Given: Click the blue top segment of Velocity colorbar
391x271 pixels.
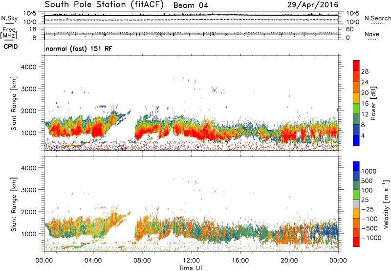Looking at the screenshot, I should point(356,166).
